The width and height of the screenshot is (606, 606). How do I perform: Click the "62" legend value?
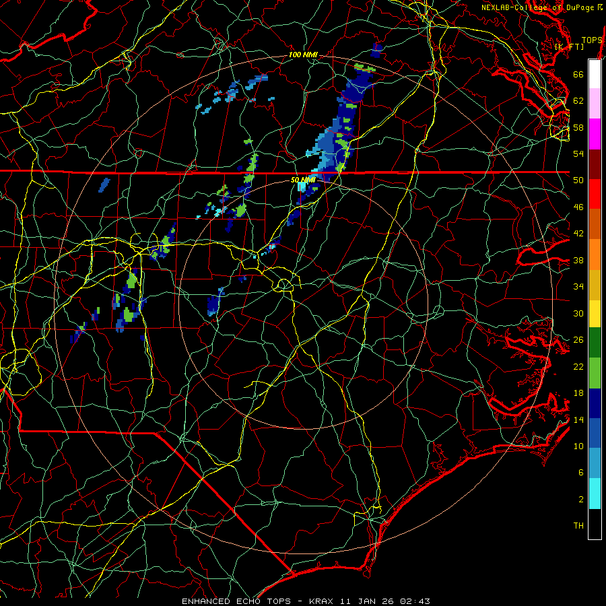point(578,101)
